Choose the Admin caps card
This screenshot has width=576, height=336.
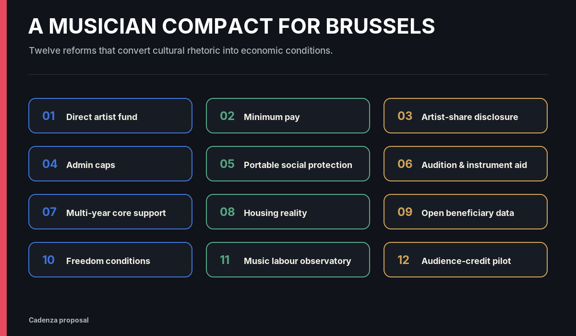(x=110, y=164)
